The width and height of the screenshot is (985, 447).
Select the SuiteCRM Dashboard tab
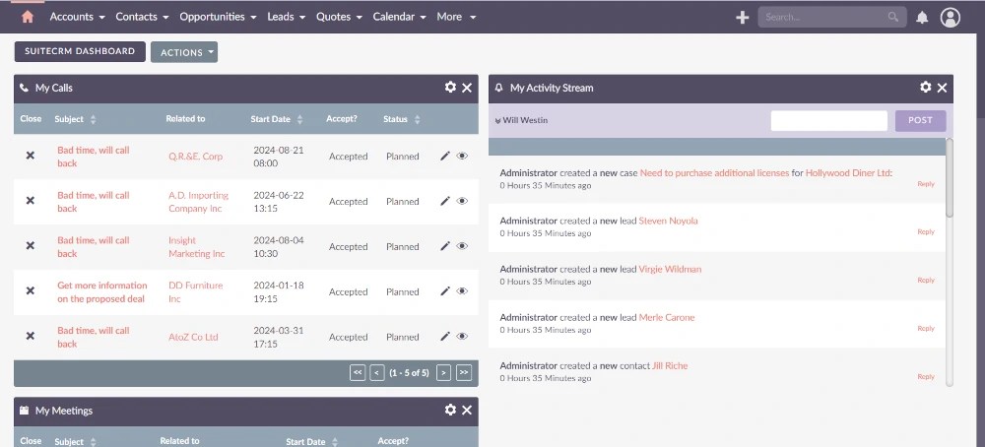click(x=80, y=51)
